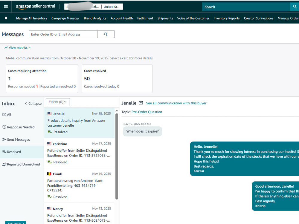The height and width of the screenshot is (224, 299).
Task: Click the US flag beside christine
Action: 49,144
